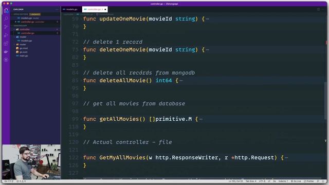
Task: Open the Explorer view in activity bar
Action: [6, 11]
